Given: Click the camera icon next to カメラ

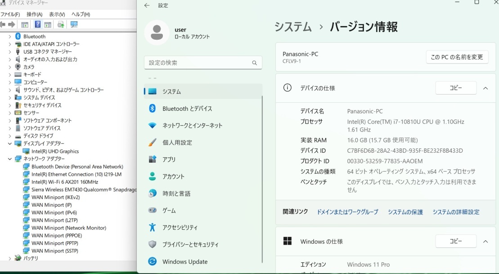Looking at the screenshot, I should click(18, 67).
